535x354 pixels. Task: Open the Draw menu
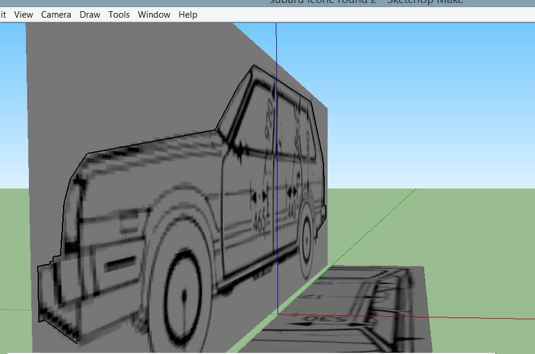(90, 15)
